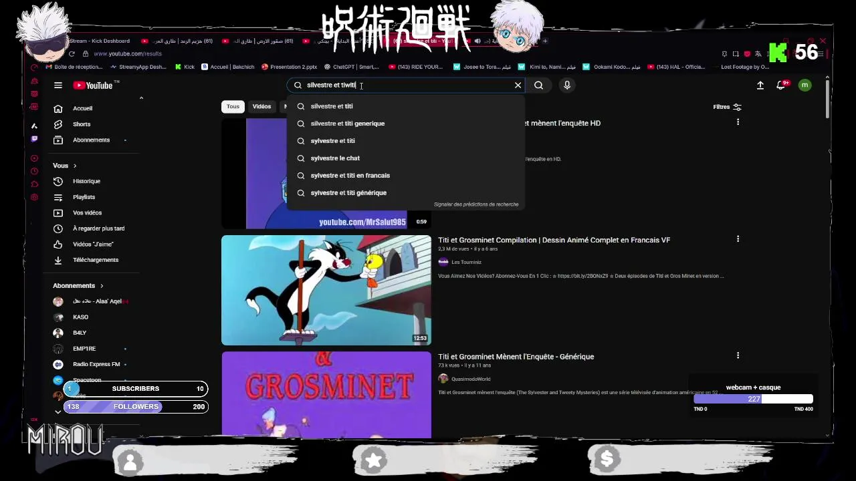
Task: Clear the search box with the X
Action: (518, 86)
